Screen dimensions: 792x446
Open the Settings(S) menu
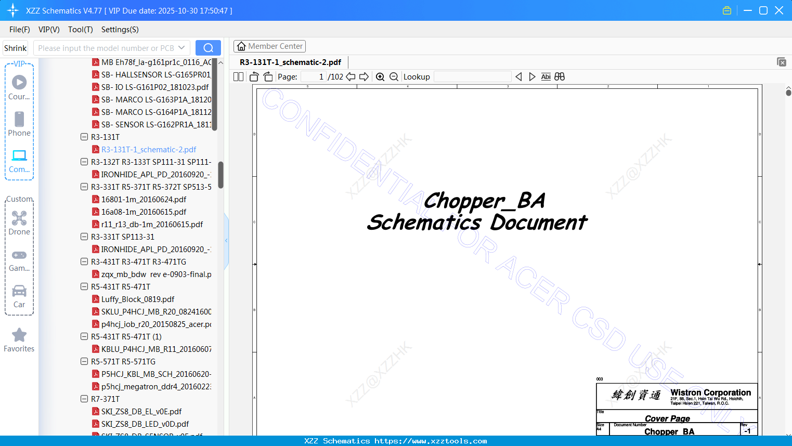120,30
